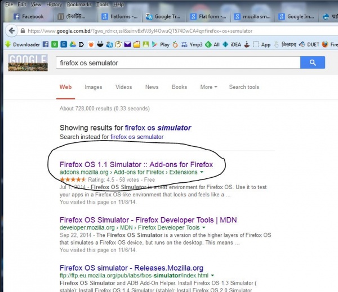This screenshot has width=338, height=292.
Task: Open the DUET bookmark
Action: tap(309, 44)
